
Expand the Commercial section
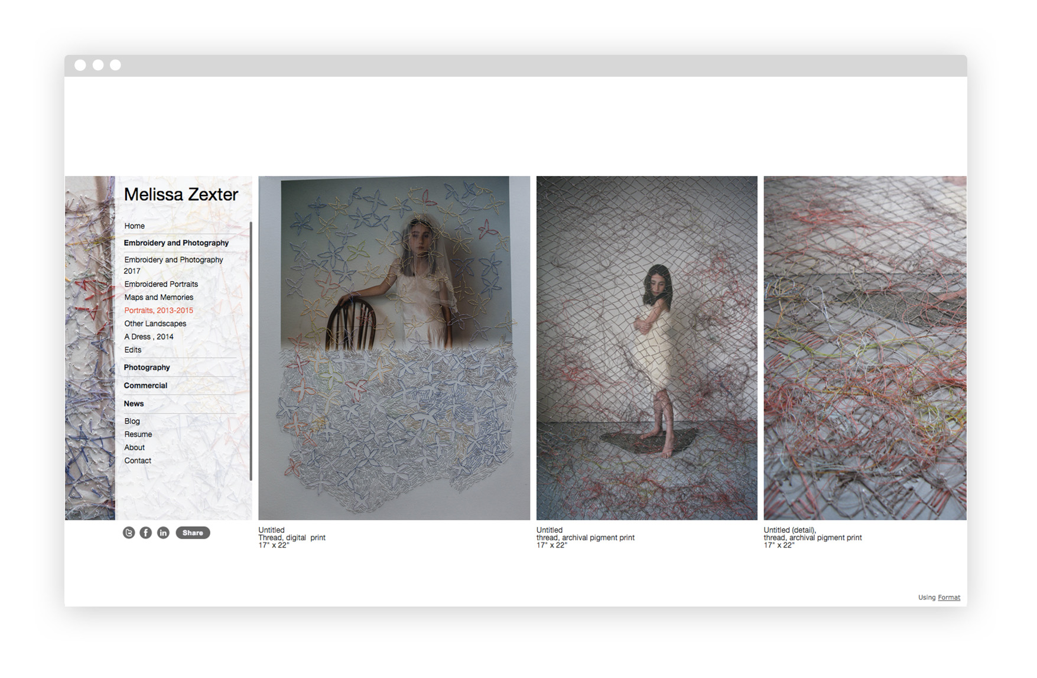point(145,385)
